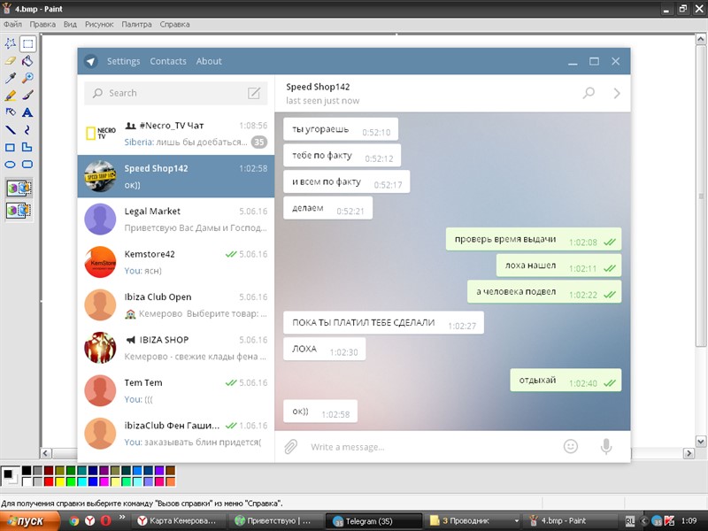Screen dimensions: 708x531
Task: Switch to Telegram (35) taskbar button
Action: tap(373, 521)
